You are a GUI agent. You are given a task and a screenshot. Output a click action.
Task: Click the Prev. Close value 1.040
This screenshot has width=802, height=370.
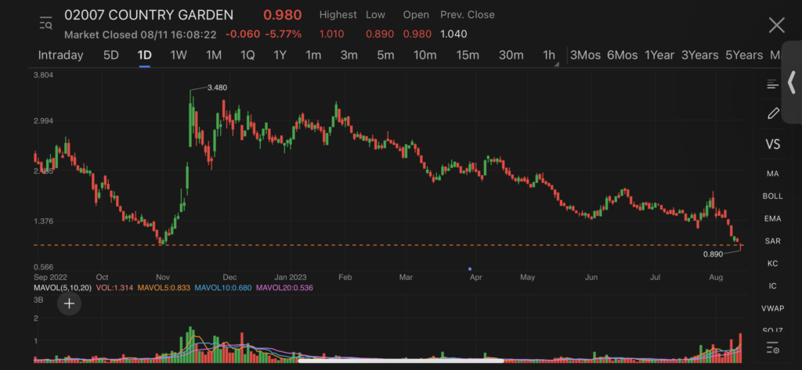pos(453,34)
